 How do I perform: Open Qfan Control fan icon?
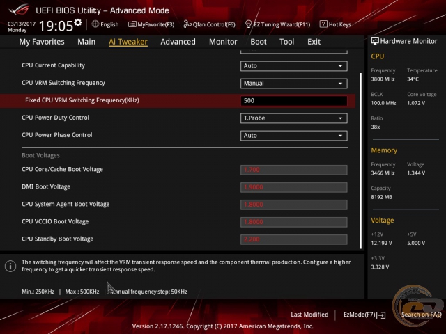(x=187, y=24)
